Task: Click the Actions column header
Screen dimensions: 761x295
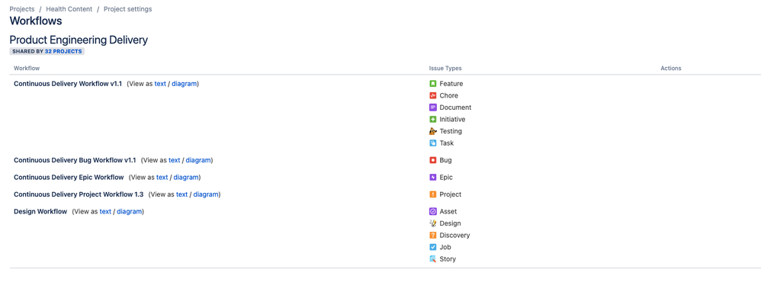Action: point(671,69)
